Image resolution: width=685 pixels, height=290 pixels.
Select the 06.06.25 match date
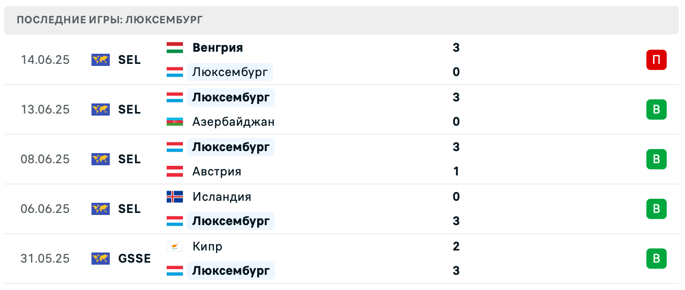[45, 209]
